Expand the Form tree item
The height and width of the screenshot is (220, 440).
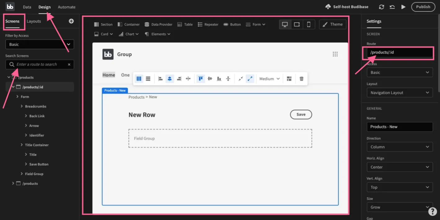coord(17,97)
